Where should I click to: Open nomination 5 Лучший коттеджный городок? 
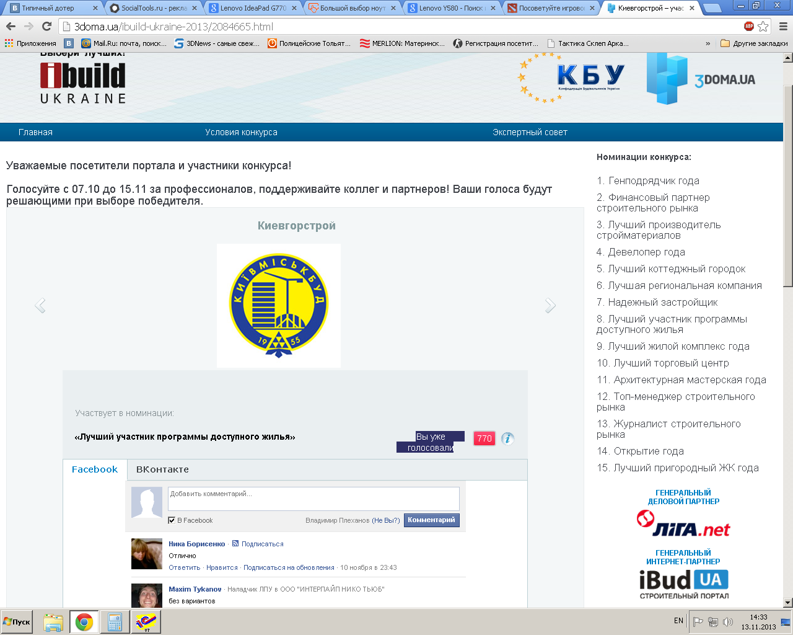coord(671,269)
